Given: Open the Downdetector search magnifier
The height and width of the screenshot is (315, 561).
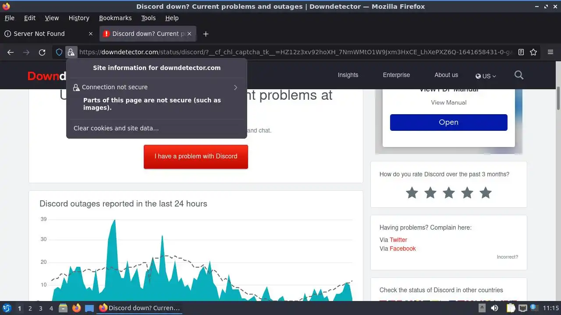Looking at the screenshot, I should tap(519, 75).
